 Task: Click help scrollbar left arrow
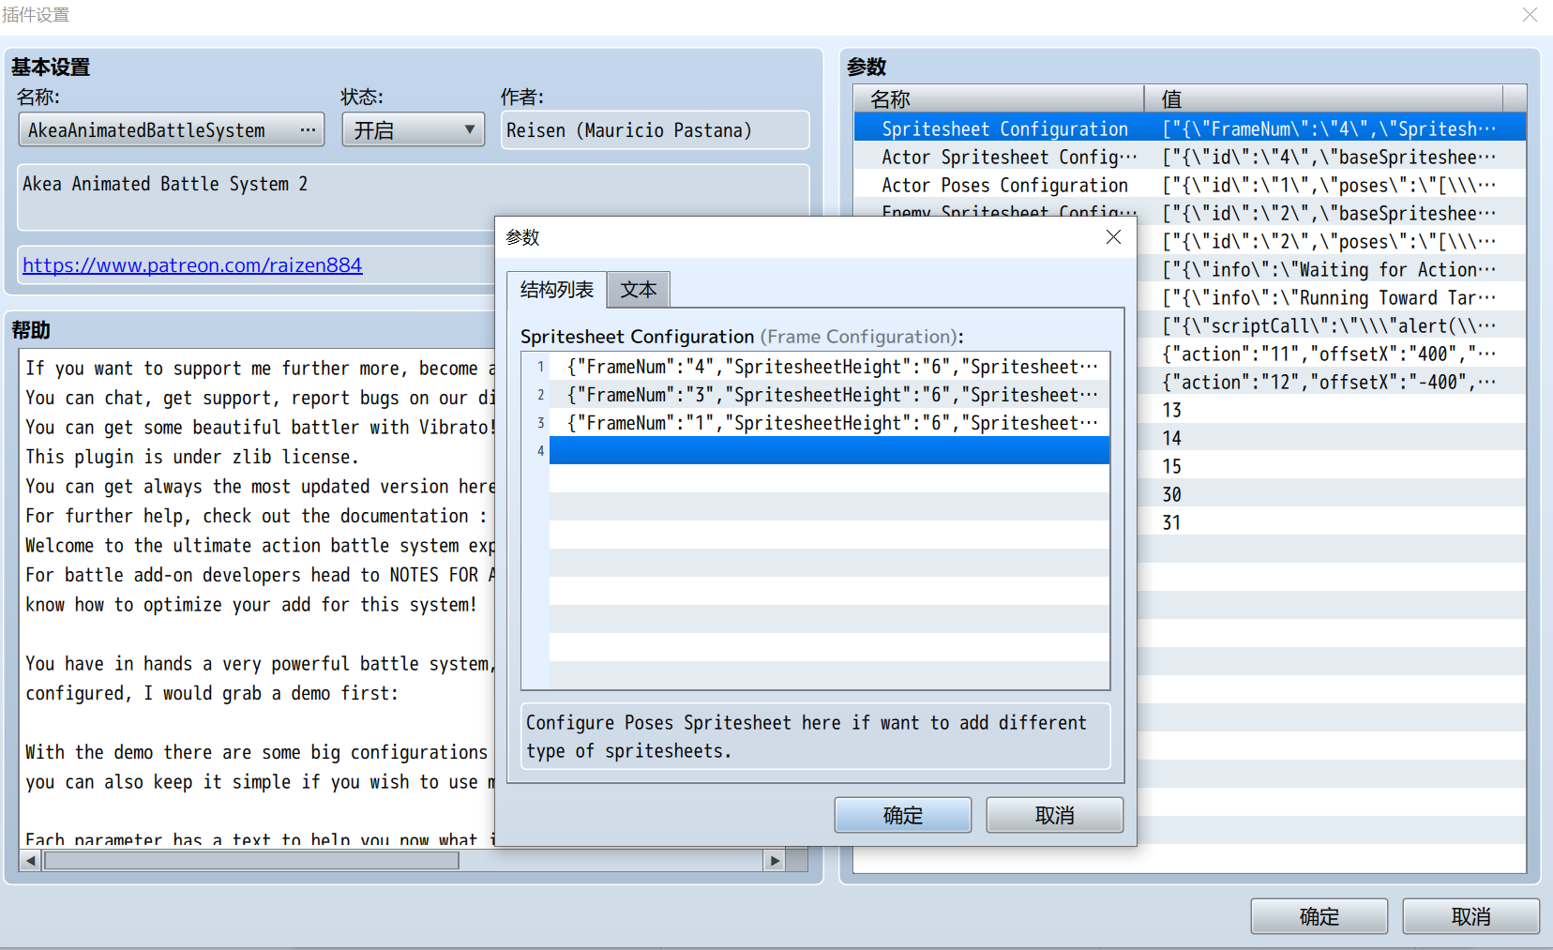pyautogui.click(x=31, y=860)
